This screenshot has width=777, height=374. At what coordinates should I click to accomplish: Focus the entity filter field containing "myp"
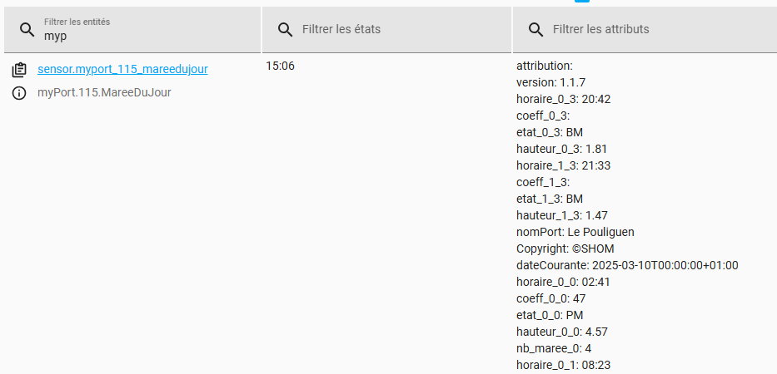click(x=142, y=37)
